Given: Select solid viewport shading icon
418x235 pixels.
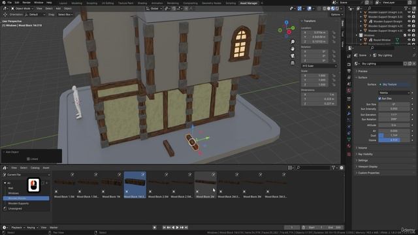Looking at the screenshot, I should click(x=329, y=8).
